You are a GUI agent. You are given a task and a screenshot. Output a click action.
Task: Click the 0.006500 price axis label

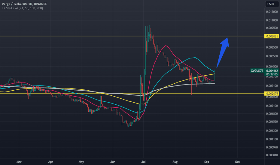tap(272, 47)
